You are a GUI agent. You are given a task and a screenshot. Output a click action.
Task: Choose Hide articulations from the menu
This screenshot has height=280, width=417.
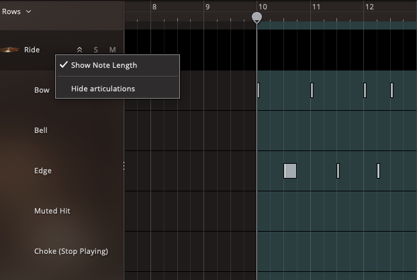[103, 89]
